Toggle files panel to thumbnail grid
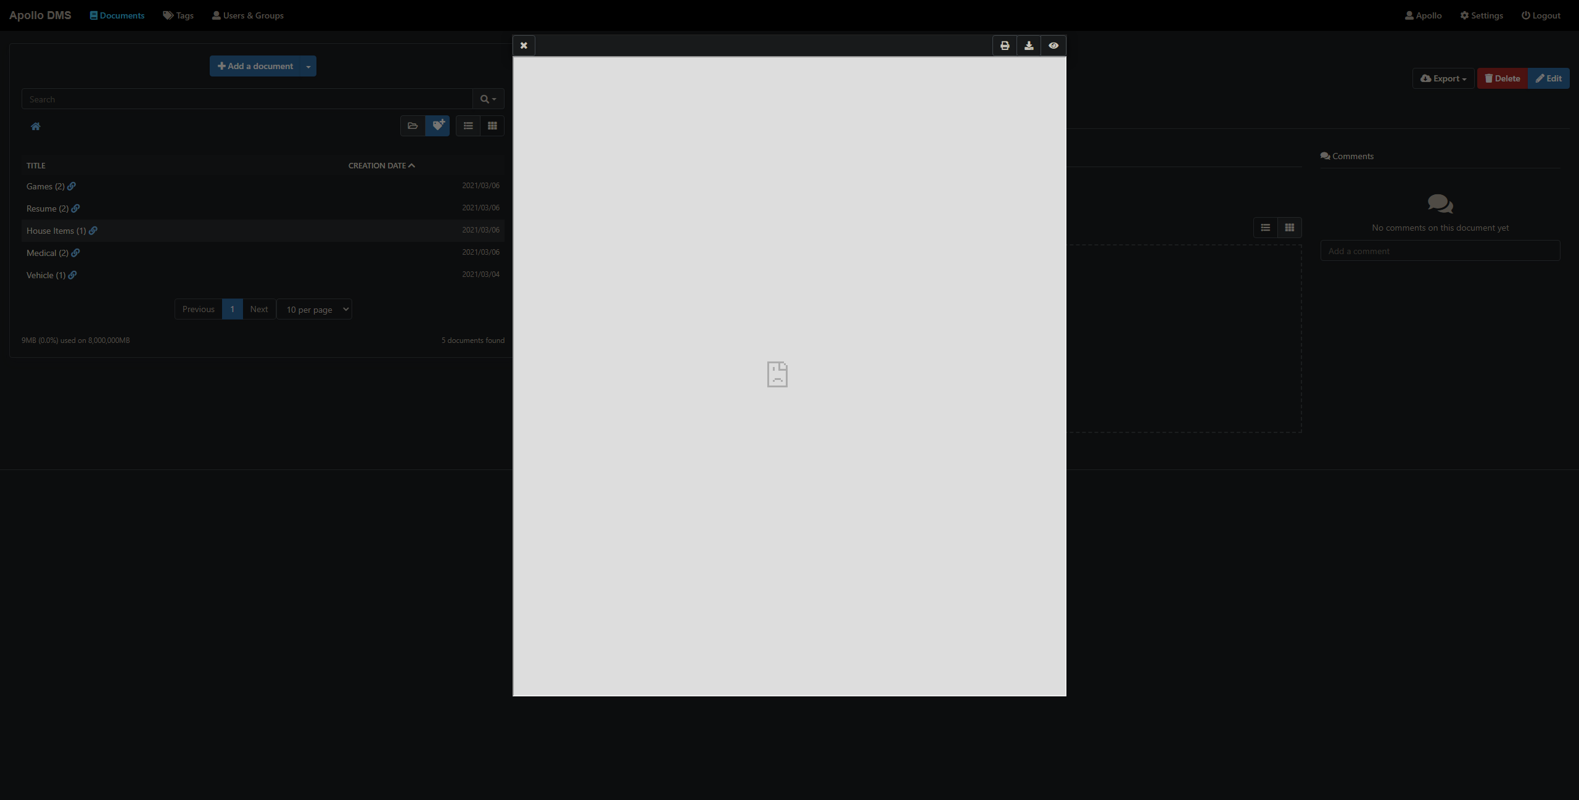 (x=1290, y=227)
